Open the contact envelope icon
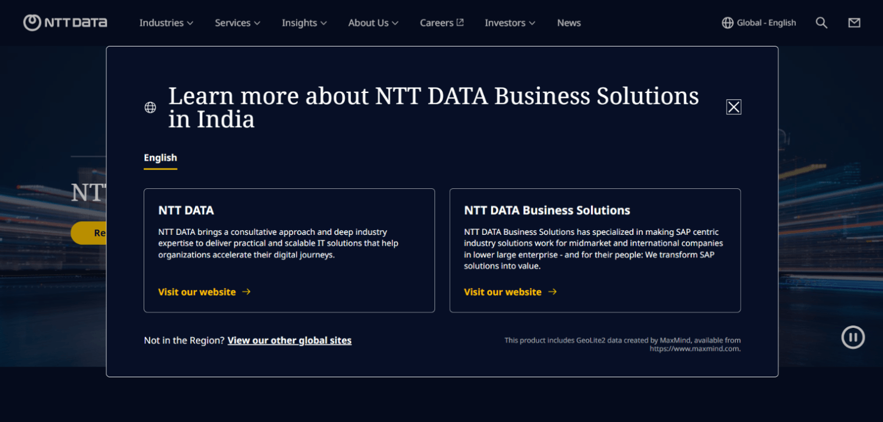 [x=854, y=23]
